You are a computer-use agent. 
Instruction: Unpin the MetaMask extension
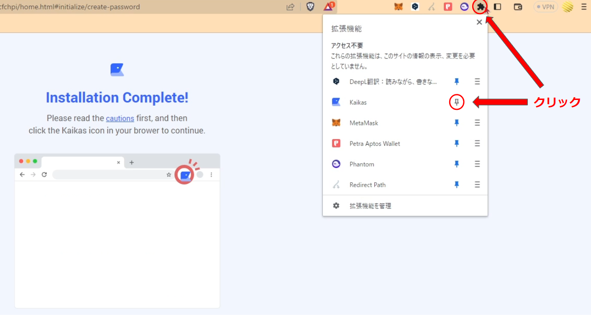pyautogui.click(x=456, y=123)
